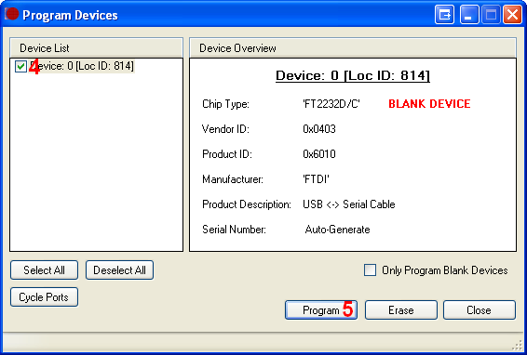The image size is (527, 355).
Task: Click the red Program Devices title bar icon
Action: pyautogui.click(x=11, y=14)
